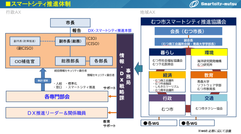The height and width of the screenshot is (134, 241).
Task: Select the 各専門部会 bar
Action: tap(57, 97)
